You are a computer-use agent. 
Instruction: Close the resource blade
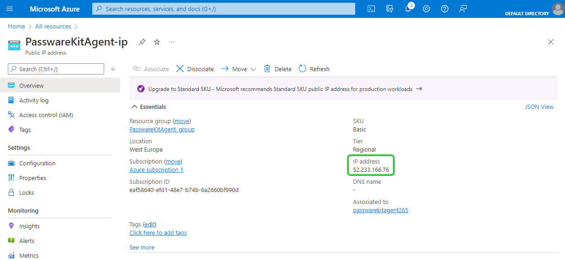point(551,42)
